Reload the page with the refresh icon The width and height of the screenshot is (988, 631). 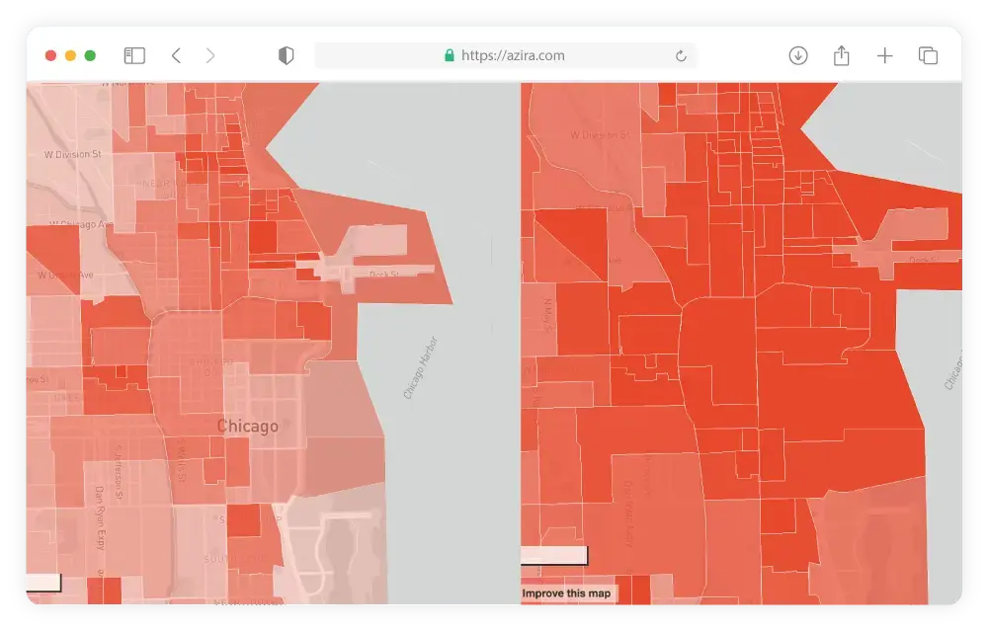coord(681,56)
